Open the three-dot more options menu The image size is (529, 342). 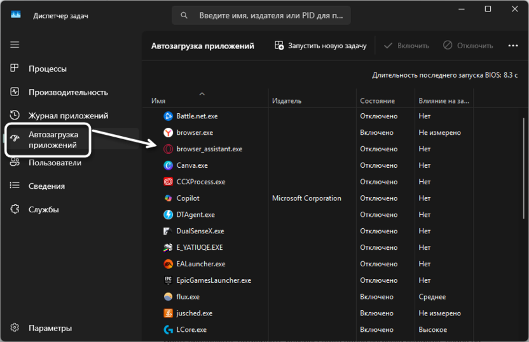click(513, 46)
